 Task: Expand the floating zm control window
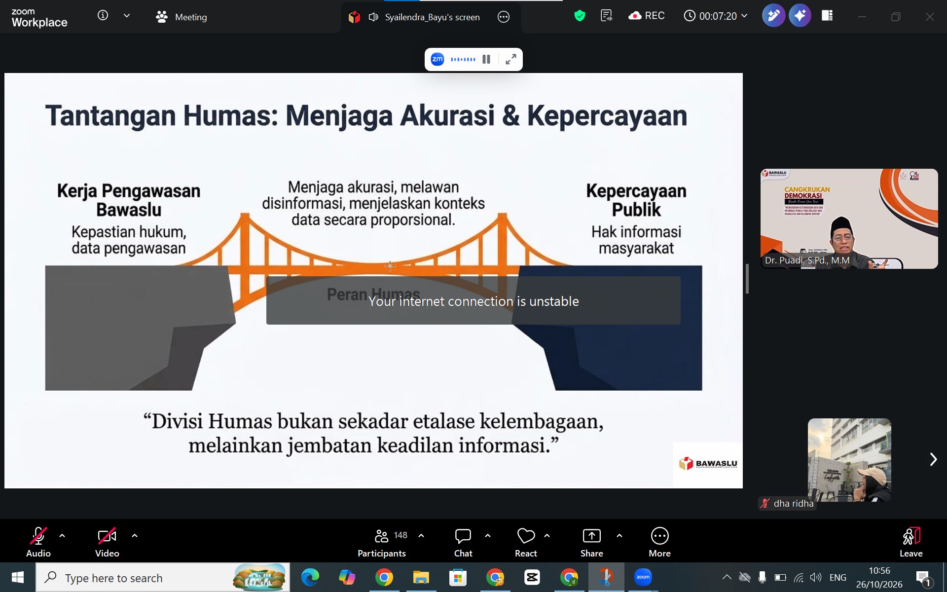coord(511,59)
